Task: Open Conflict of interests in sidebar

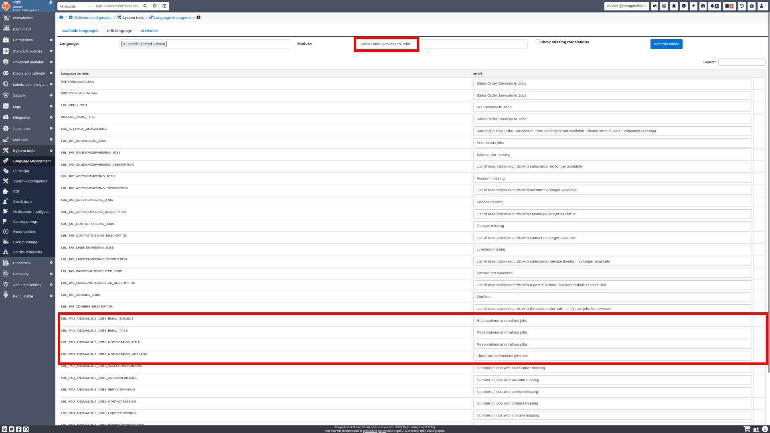Action: (x=28, y=252)
